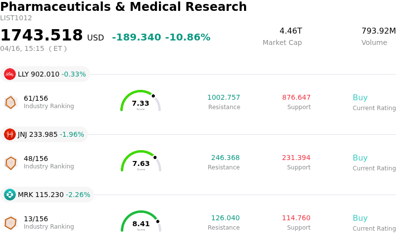Viewport: 396px width, 241px height.
Task: Click the Pharmaceuticals & Medical Research title
Action: (x=124, y=7)
